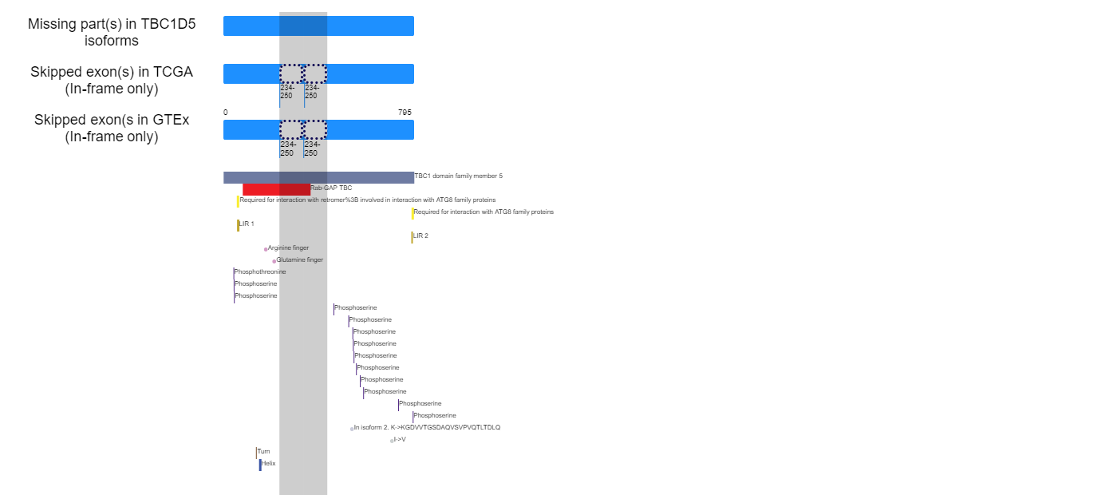1117x495 pixels.
Task: Click the second dotted skipped exon in GTEx
Action: point(315,129)
